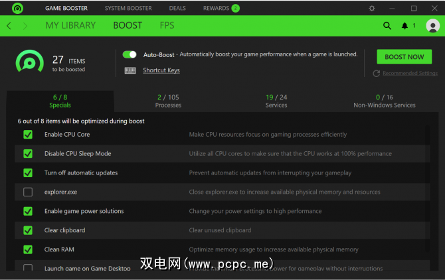Open the search magnifier icon

387,26
